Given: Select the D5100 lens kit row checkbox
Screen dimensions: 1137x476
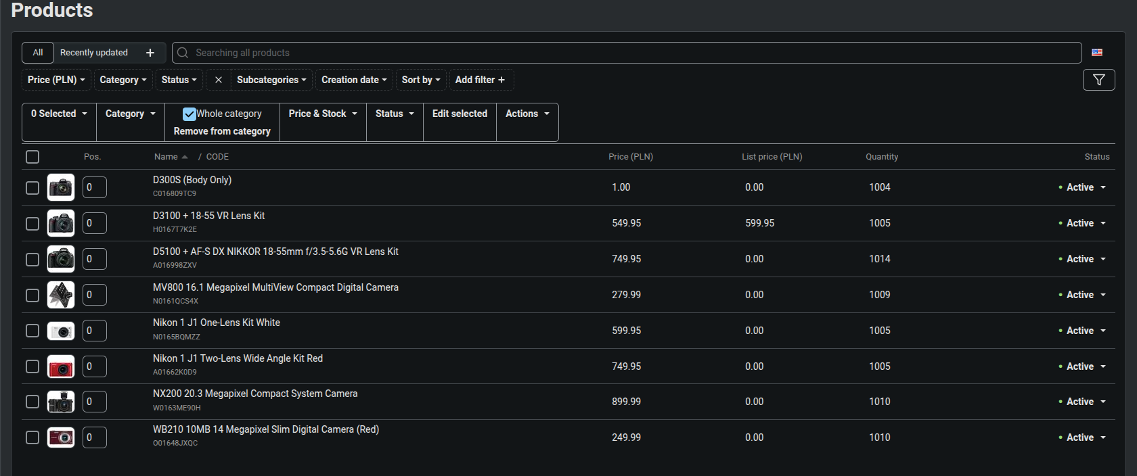Looking at the screenshot, I should (32, 259).
